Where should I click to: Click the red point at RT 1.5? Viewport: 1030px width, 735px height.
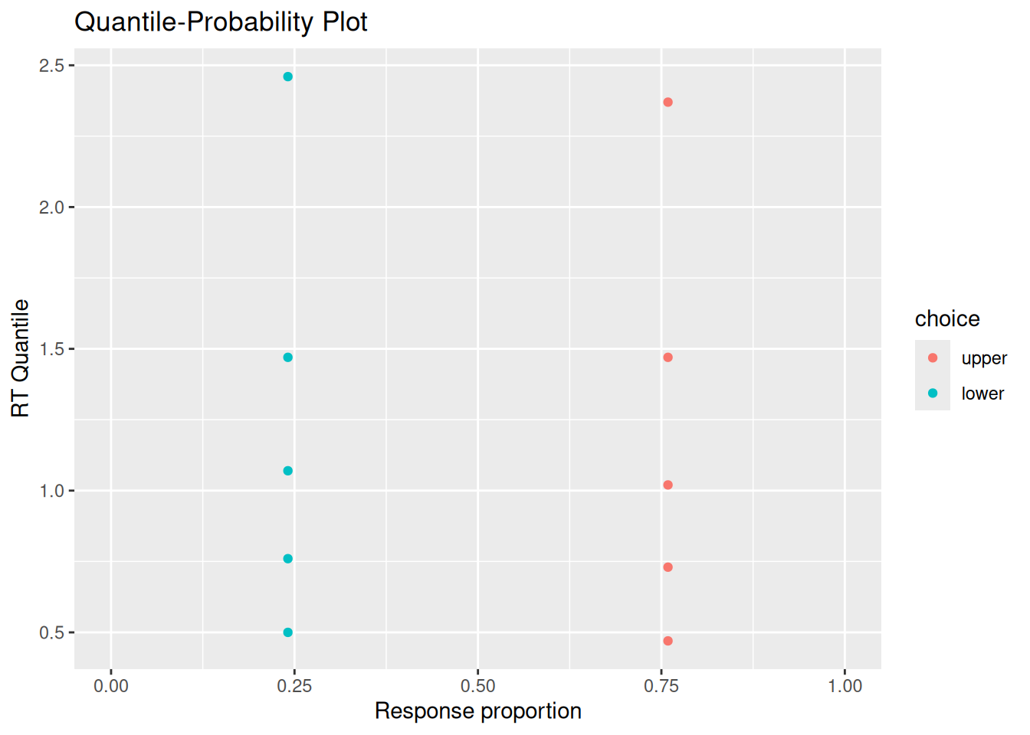[668, 358]
